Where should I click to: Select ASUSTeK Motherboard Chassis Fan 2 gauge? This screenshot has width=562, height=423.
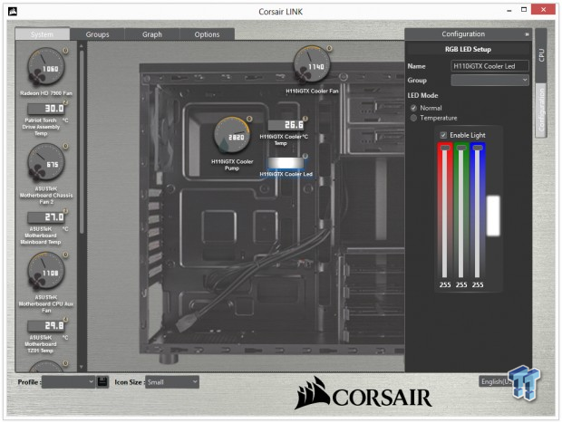46,163
